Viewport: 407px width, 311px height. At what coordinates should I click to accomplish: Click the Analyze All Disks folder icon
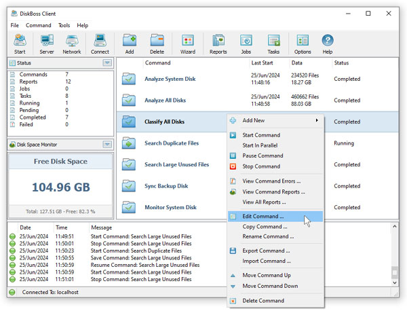(x=129, y=100)
